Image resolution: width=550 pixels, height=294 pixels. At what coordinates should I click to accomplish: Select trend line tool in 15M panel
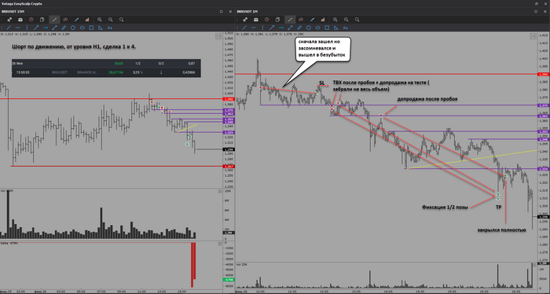(x=9, y=28)
